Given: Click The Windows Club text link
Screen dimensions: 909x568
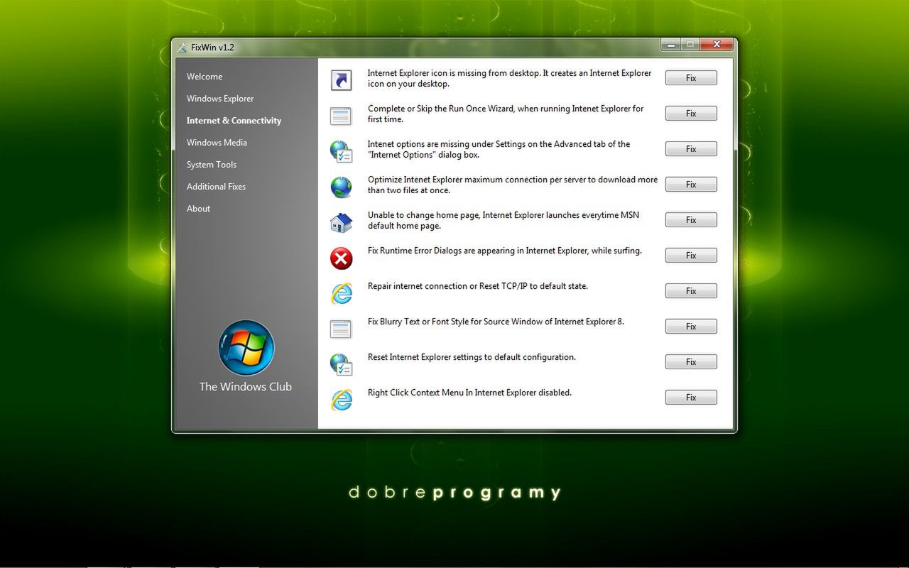Looking at the screenshot, I should point(246,387).
